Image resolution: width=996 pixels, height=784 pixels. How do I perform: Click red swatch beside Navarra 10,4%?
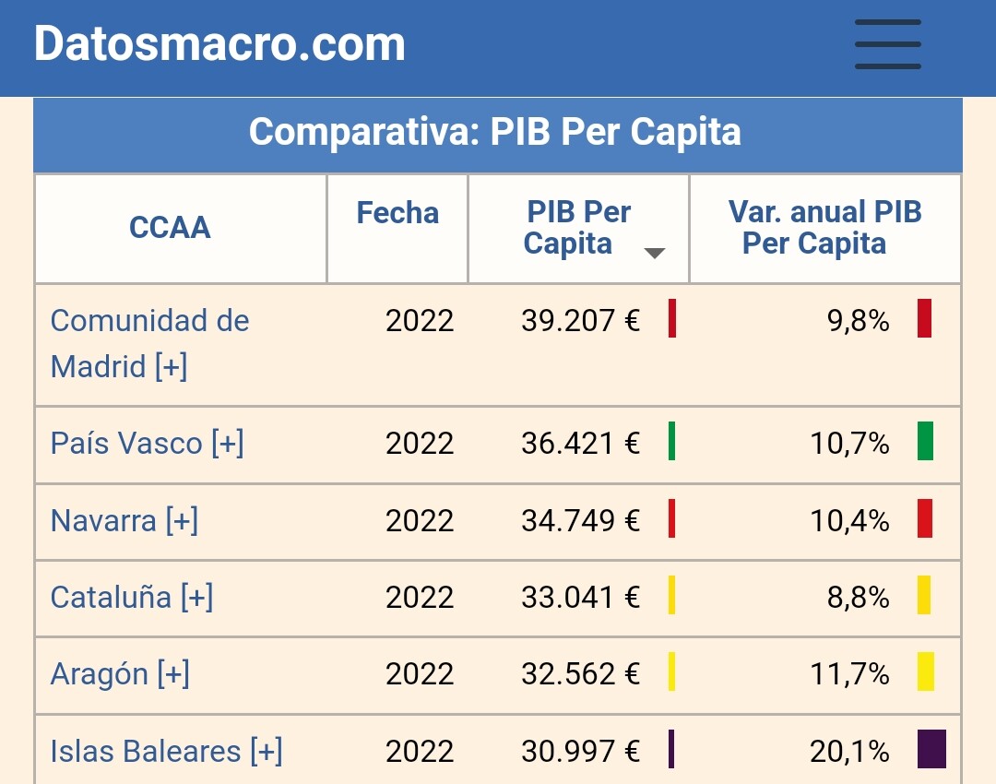pyautogui.click(x=925, y=518)
